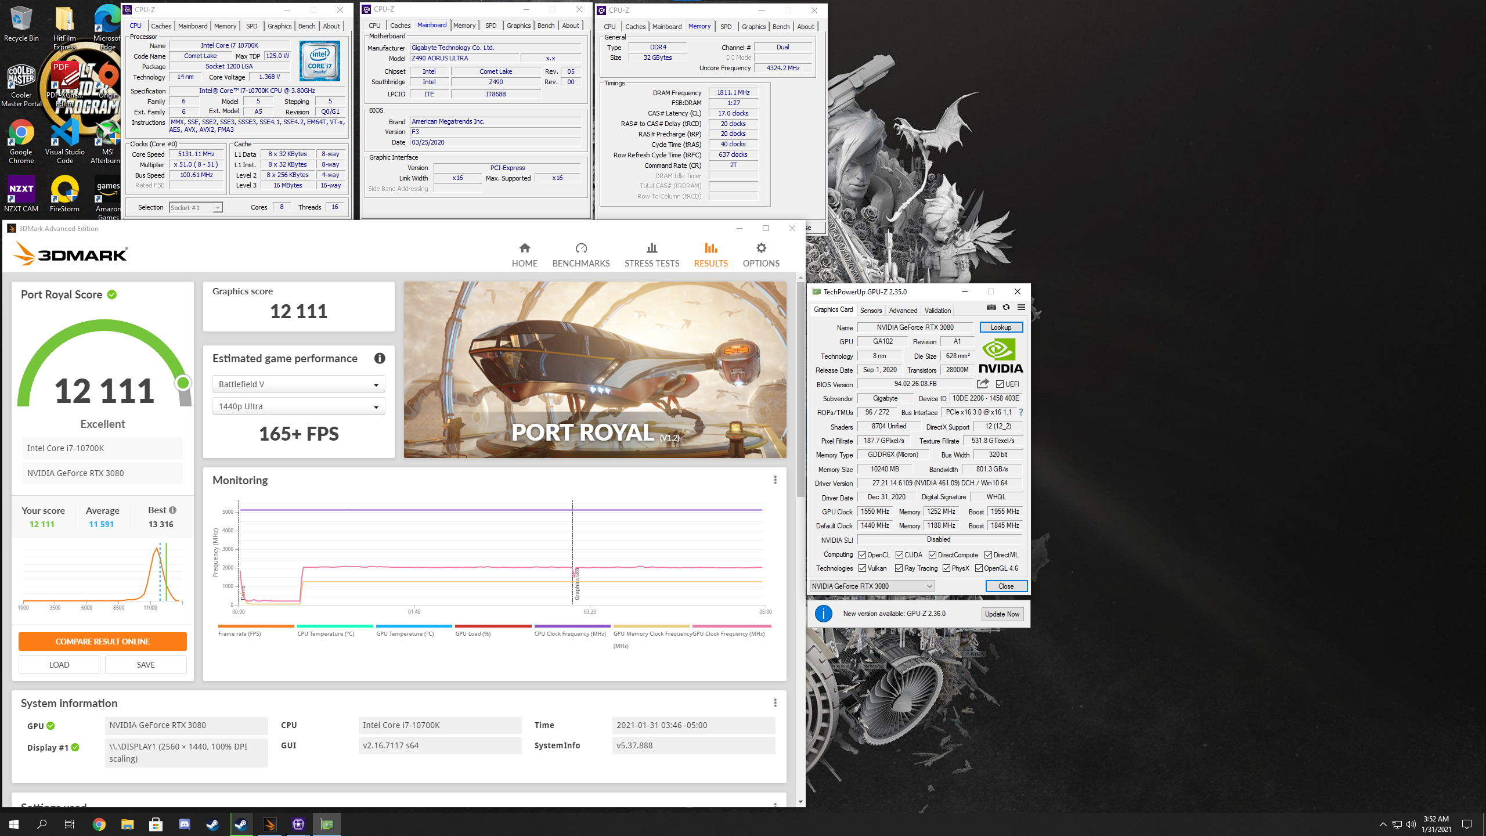Click the info icon beside Estimated game performance
1486x836 pixels.
point(380,358)
